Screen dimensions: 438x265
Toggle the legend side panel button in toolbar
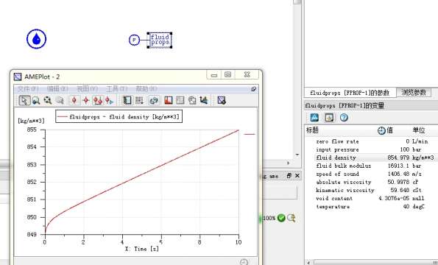coord(127,100)
